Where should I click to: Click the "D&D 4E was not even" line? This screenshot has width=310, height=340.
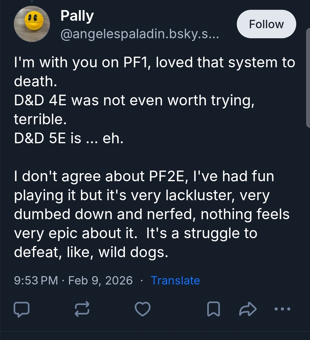[134, 100]
